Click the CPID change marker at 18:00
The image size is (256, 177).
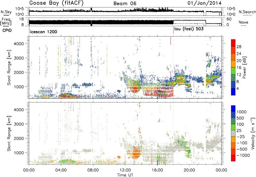[x=173, y=30]
